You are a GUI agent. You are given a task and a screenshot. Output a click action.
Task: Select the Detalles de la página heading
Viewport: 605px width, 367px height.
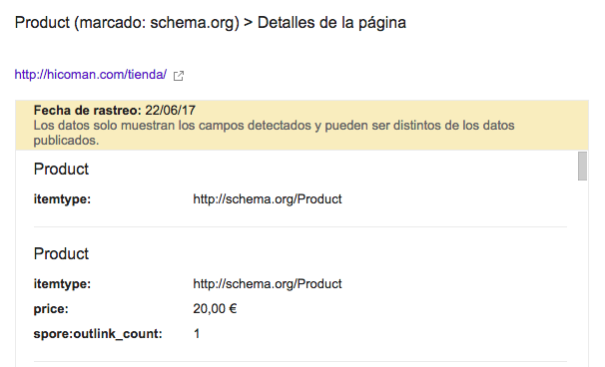point(331,22)
